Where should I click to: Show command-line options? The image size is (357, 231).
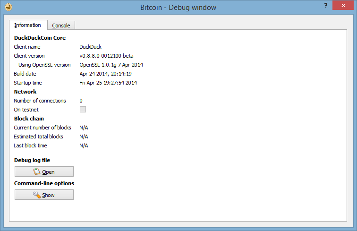pos(44,195)
